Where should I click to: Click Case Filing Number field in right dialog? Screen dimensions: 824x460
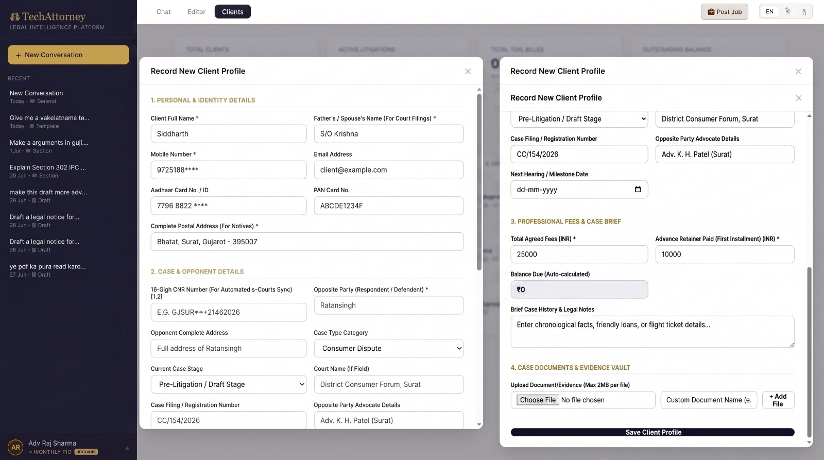[x=579, y=154]
